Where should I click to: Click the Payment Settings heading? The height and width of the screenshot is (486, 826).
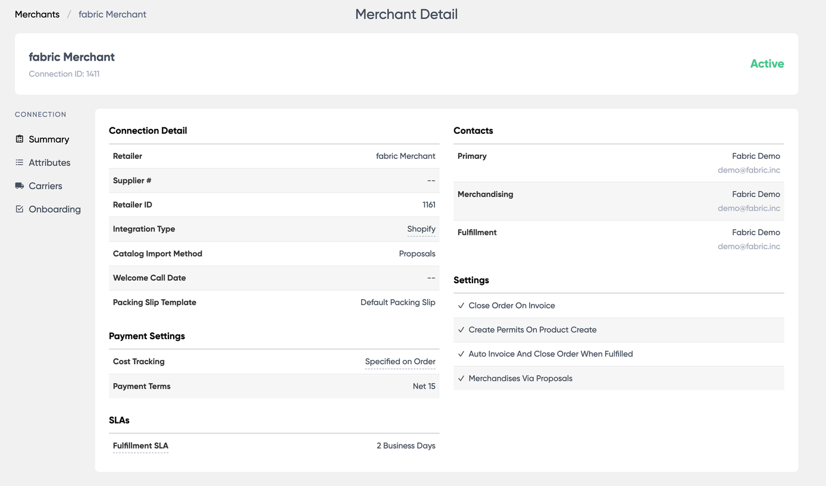pos(147,336)
